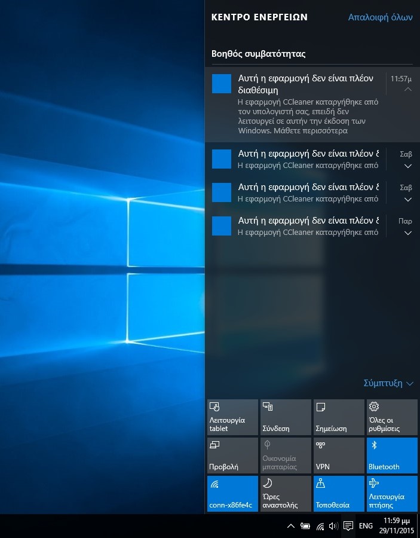Viewport: 420px width, 538px height.
Task: Open the Σημείωση quick action tile
Action: (339, 417)
